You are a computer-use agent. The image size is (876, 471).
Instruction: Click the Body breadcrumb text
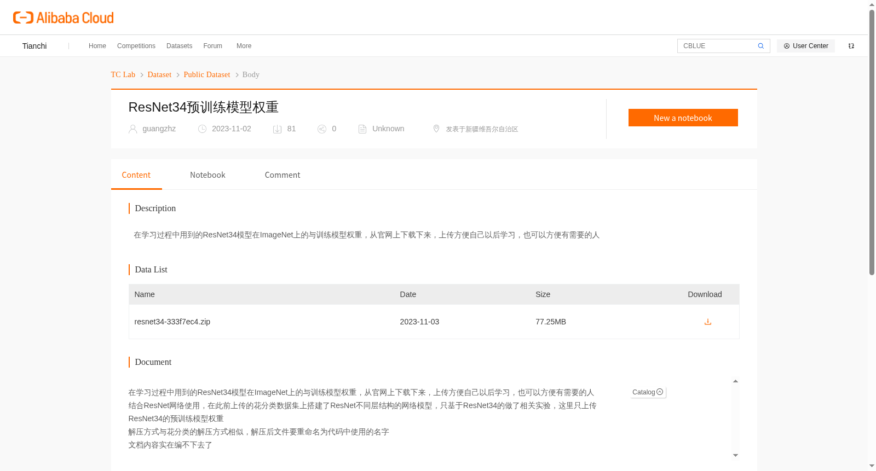[251, 74]
